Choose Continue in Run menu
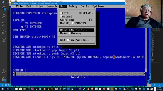This screenshot has width=163, height=91. (x=76, y=20)
